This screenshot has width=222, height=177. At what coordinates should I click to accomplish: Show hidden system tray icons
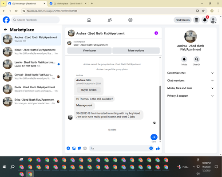tap(194, 167)
